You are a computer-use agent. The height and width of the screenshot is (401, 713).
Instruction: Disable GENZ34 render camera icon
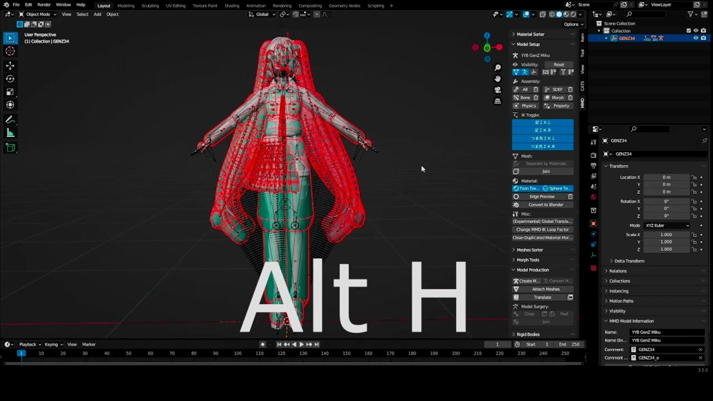tap(703, 38)
